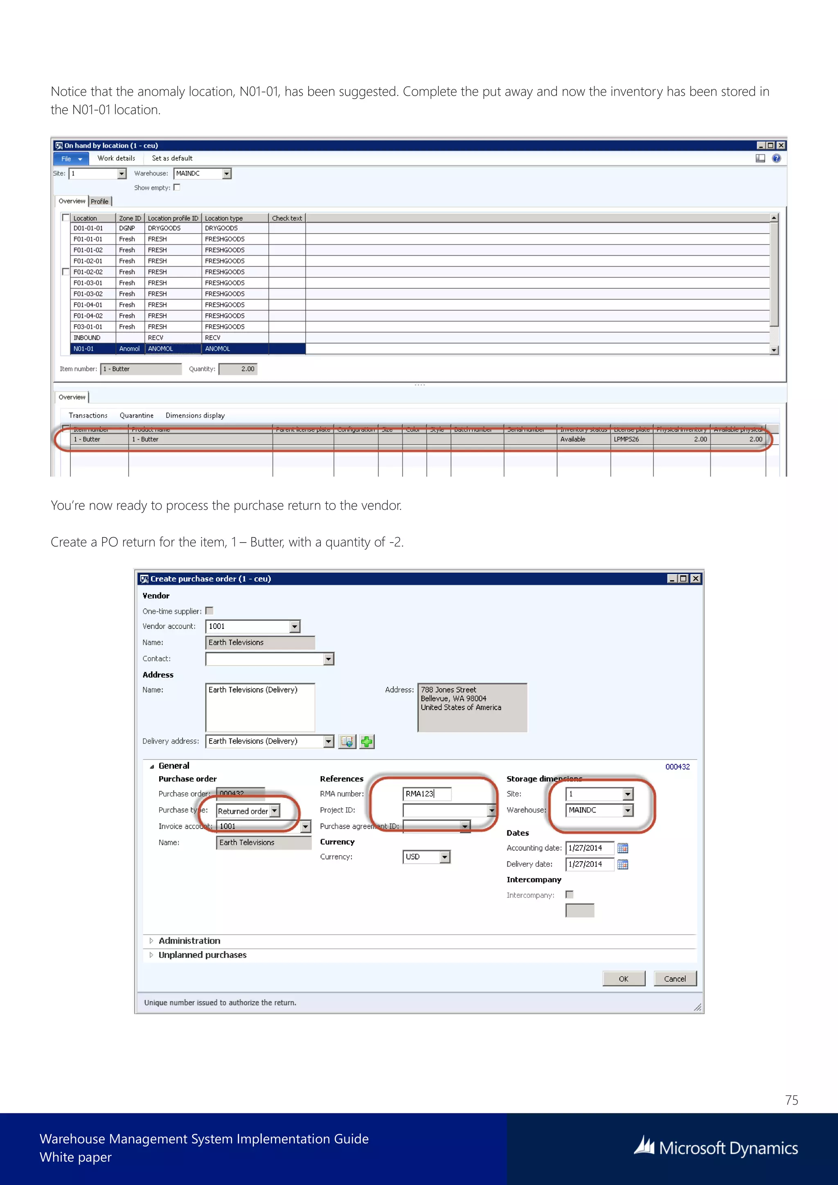Screen dimensions: 838x1185
Task: Toggle the Show empty checkbox
Action: 177,187
